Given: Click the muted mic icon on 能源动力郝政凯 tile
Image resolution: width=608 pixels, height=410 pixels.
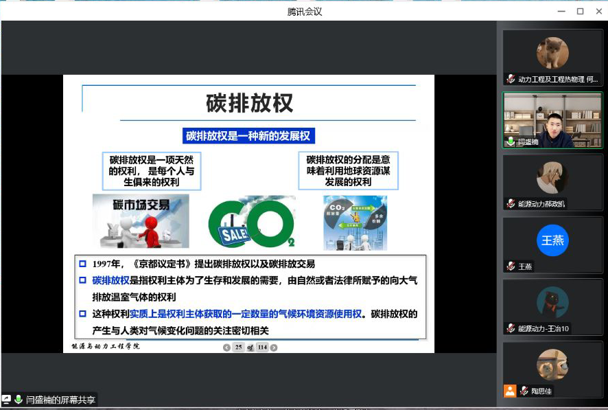Looking at the screenshot, I should pos(511,203).
